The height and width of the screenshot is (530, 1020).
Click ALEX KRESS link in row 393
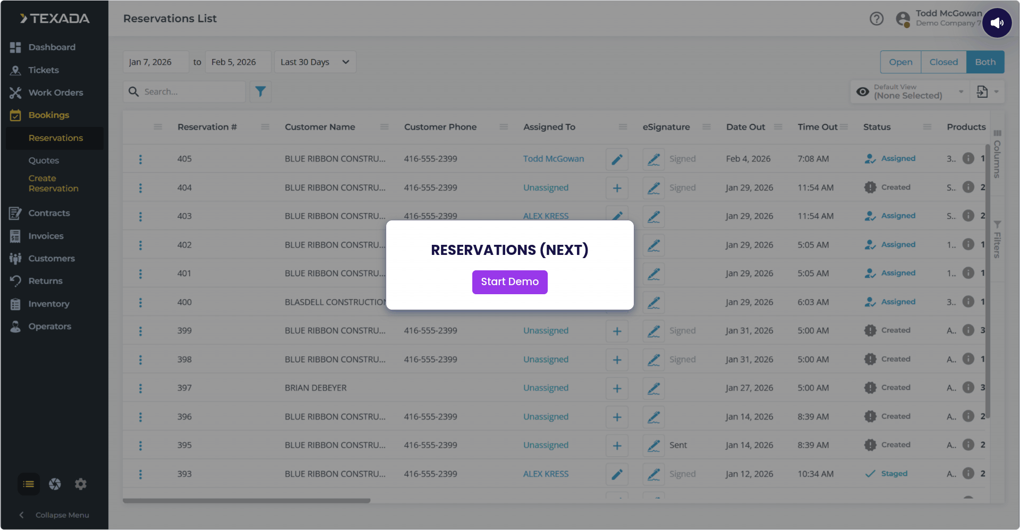point(546,474)
